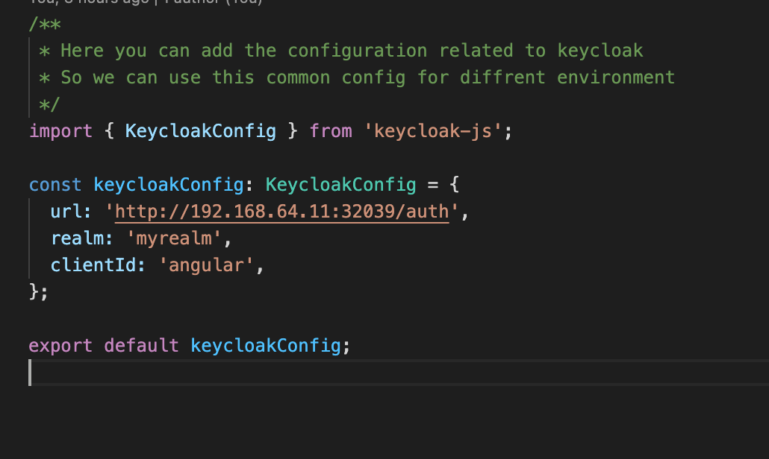The width and height of the screenshot is (769, 459).
Task: Open the http://192.168.64.11:32039/auth URL link
Action: tap(282, 212)
